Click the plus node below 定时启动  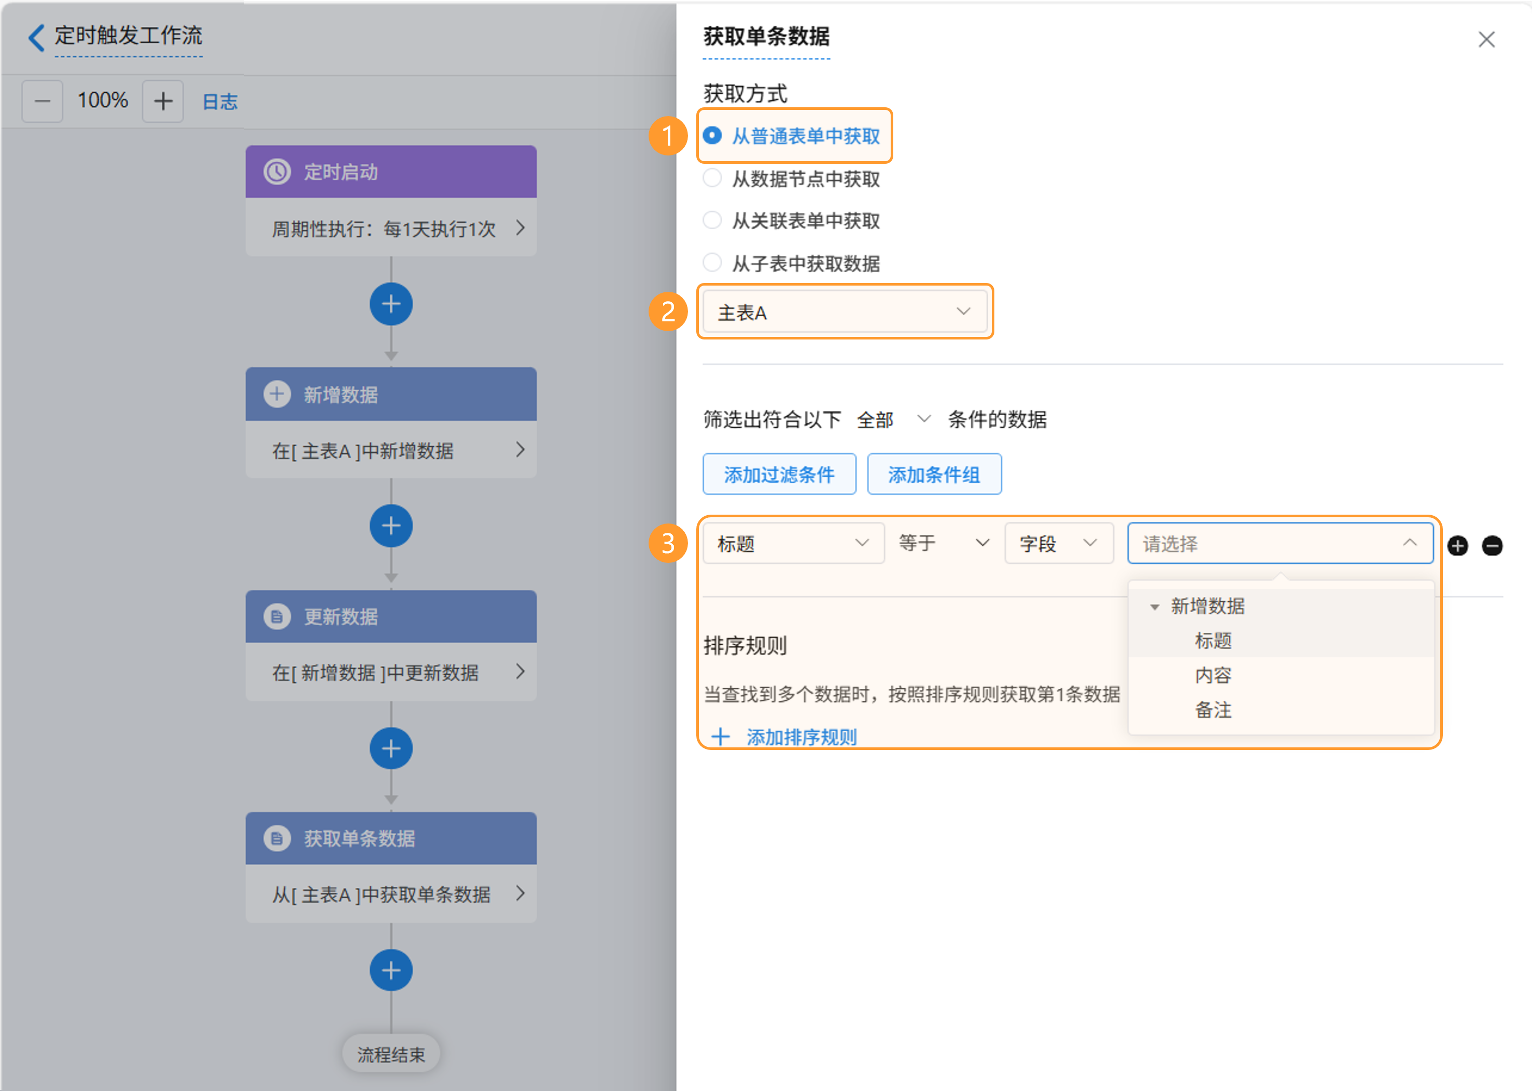(391, 304)
